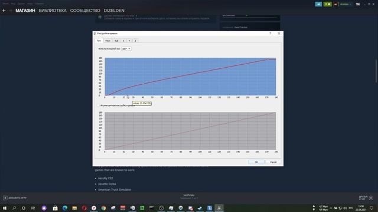Viewport: 378px width, 212px height.
Task: Switch to the Pitch tab
Action: 107,41
